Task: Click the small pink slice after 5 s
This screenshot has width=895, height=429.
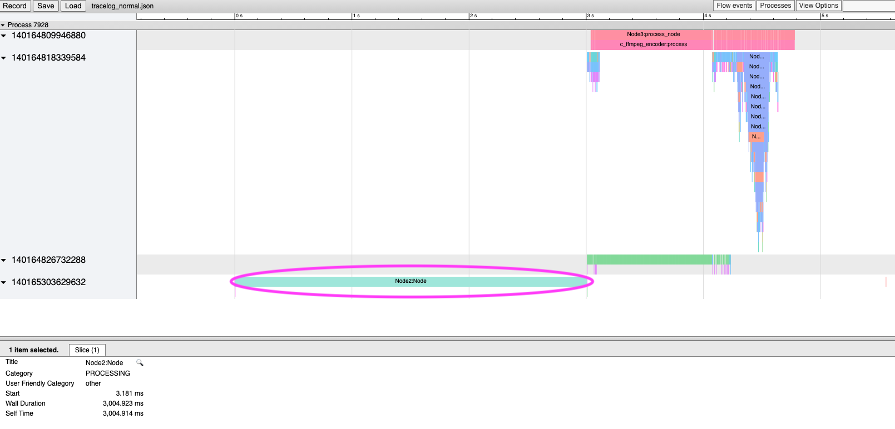Action: coord(886,282)
